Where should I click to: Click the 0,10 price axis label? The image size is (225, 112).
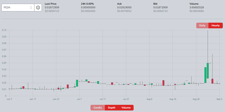click(4, 30)
